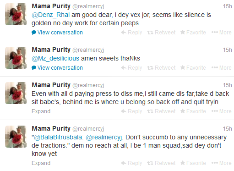The width and height of the screenshot is (234, 171).
Task: Reply to the @Denz_Rhal tweet
Action: tap(131, 33)
